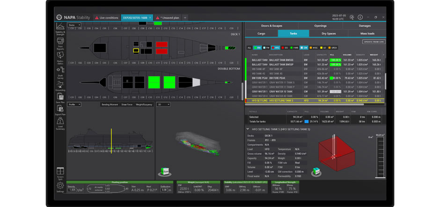This screenshot has width=440, height=207.
Task: Click the Live conditions warning triangle
Action: click(x=97, y=18)
